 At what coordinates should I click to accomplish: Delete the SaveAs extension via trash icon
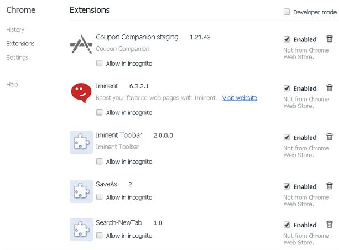coord(330,186)
